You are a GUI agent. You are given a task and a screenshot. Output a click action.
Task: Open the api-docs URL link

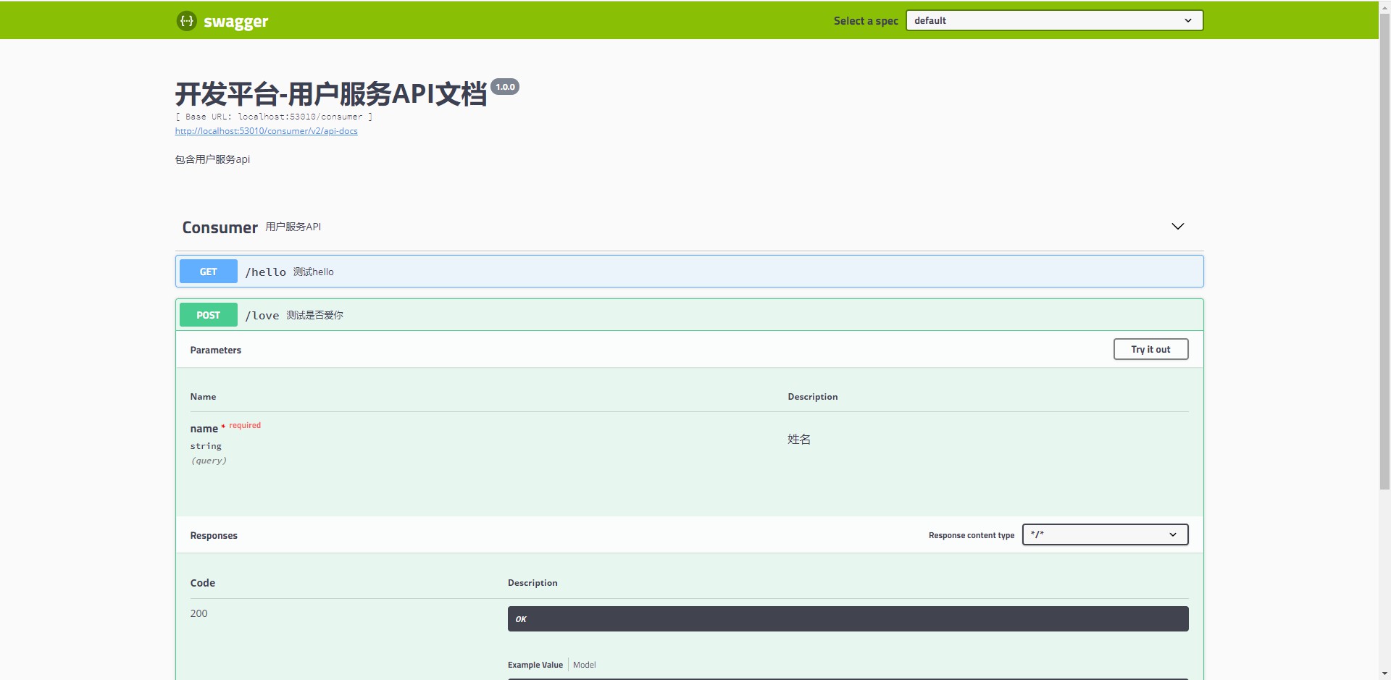point(266,131)
